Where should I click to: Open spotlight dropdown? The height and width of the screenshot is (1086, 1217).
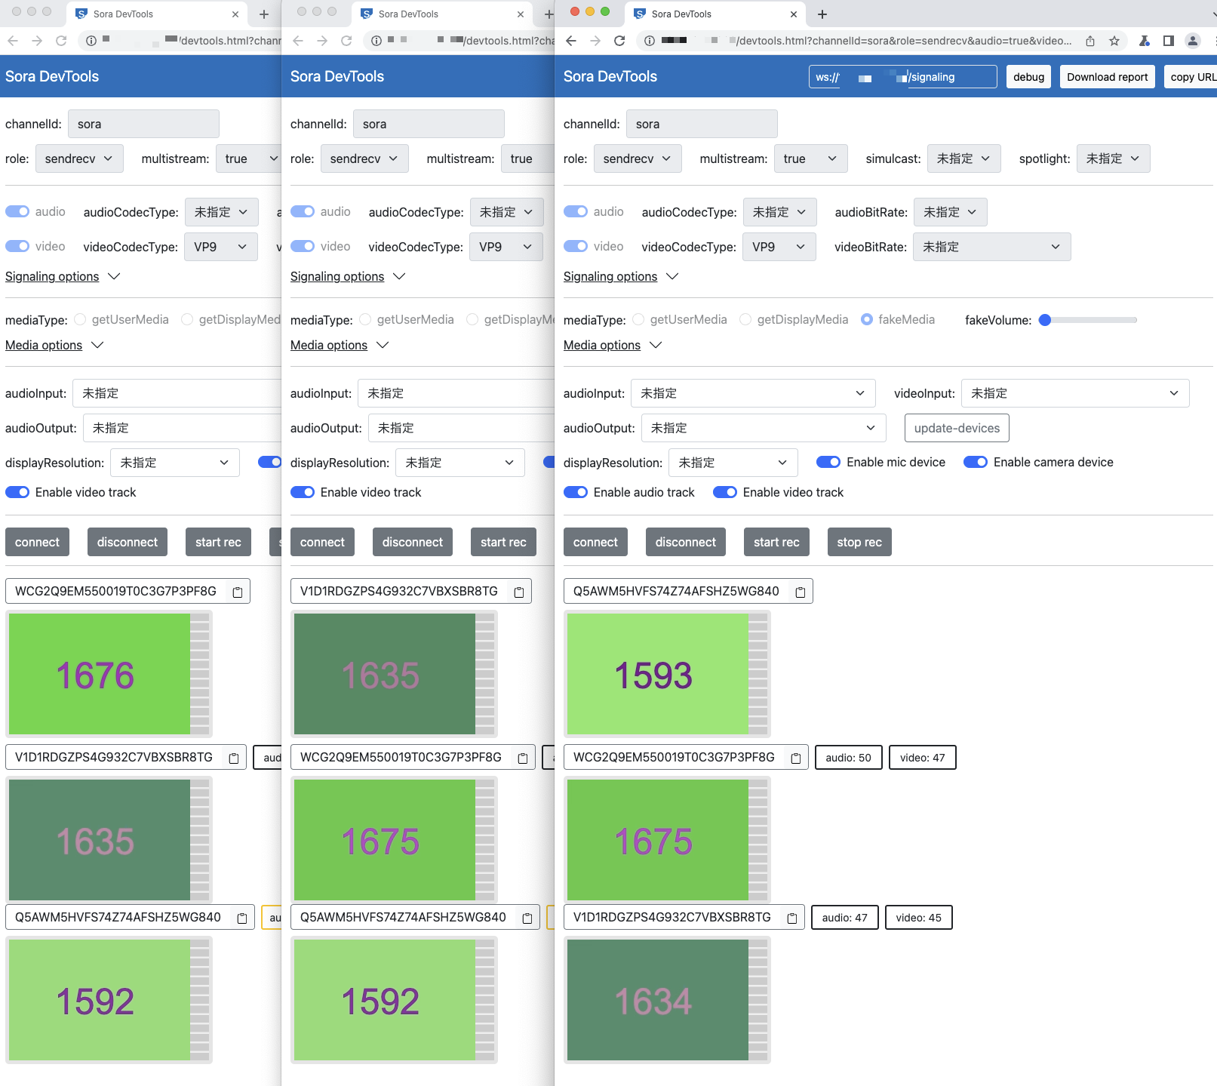pos(1113,158)
